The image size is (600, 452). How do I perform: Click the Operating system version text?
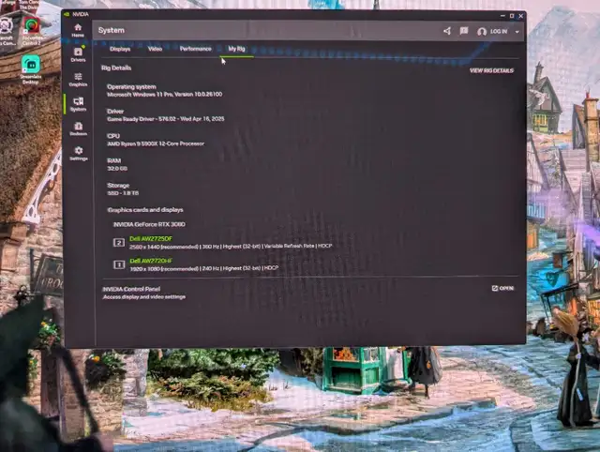tap(165, 94)
